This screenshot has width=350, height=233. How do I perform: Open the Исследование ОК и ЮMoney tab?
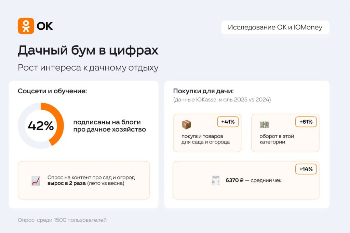point(275,27)
